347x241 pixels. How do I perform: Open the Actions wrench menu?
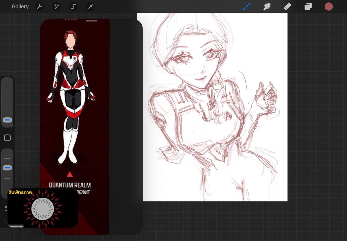(x=39, y=6)
